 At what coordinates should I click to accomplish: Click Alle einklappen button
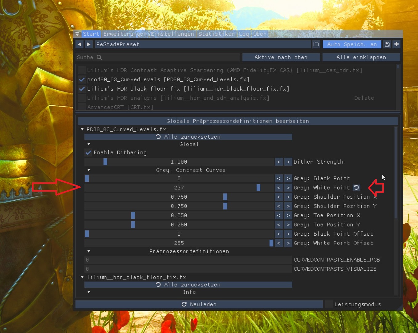[361, 57]
